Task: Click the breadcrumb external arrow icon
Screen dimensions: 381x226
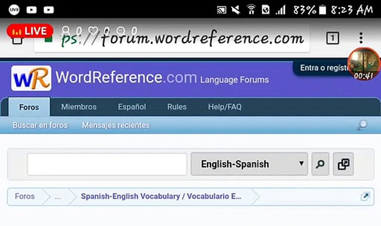Action: point(365,197)
